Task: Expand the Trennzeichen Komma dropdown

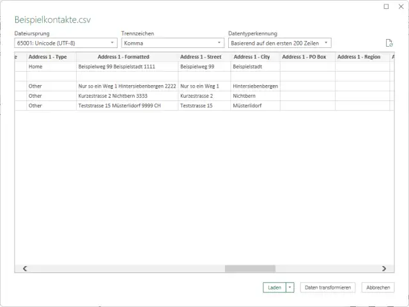Action: click(173, 43)
